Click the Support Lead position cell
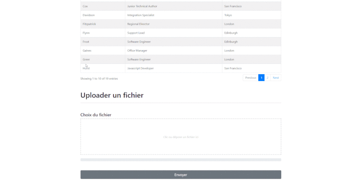Screen dimensions: 363x182 pyautogui.click(x=136, y=33)
